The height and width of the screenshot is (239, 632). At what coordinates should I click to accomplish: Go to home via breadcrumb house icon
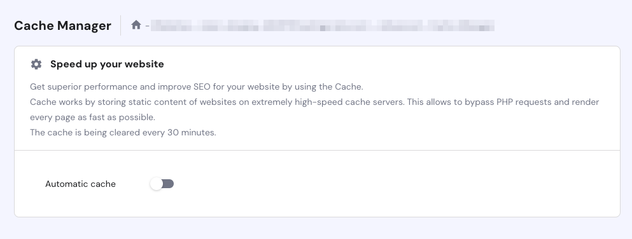click(x=136, y=25)
